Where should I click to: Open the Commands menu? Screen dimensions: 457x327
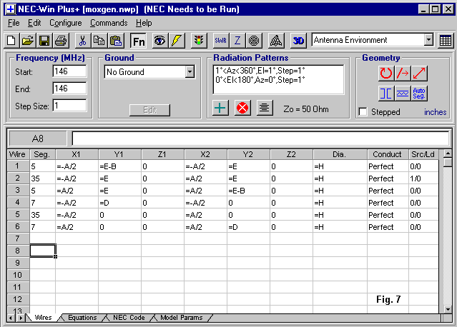108,23
